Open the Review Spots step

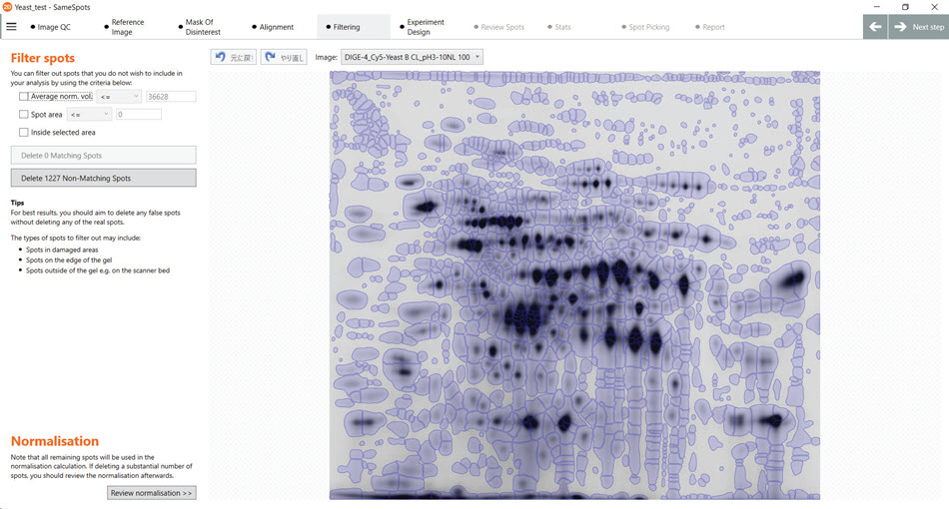point(498,27)
